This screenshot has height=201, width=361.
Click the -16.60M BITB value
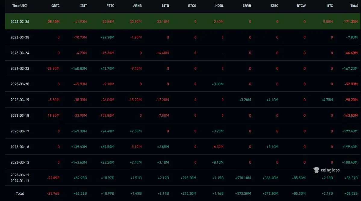pyautogui.click(x=162, y=53)
